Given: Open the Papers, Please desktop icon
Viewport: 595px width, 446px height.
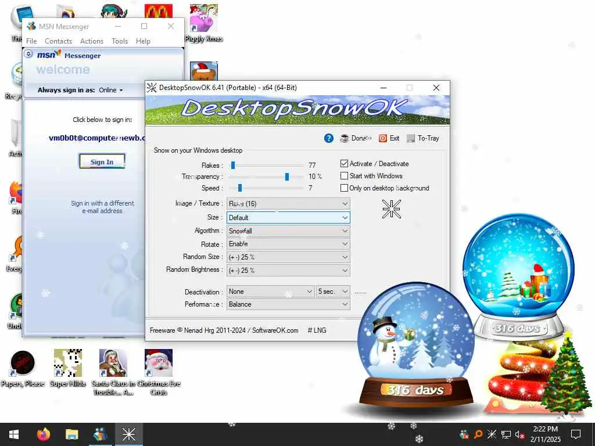Looking at the screenshot, I should 23,369.
